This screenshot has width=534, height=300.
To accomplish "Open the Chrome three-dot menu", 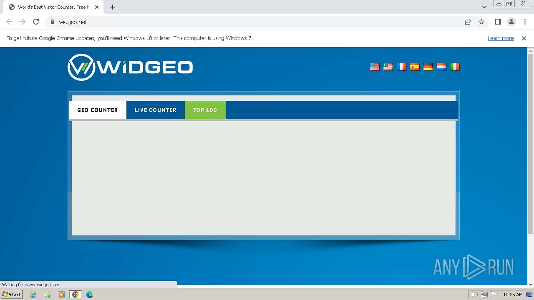I will click(525, 22).
